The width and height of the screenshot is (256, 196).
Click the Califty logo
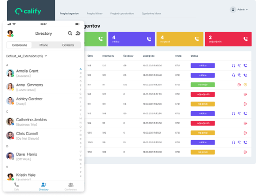point(28,11)
